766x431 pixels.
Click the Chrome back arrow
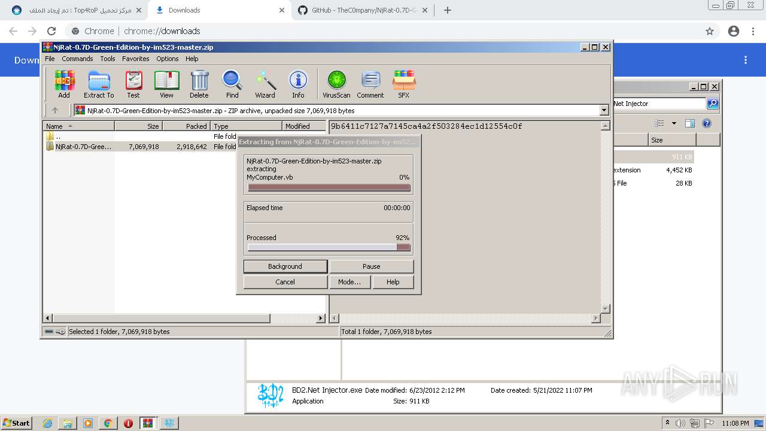13,31
